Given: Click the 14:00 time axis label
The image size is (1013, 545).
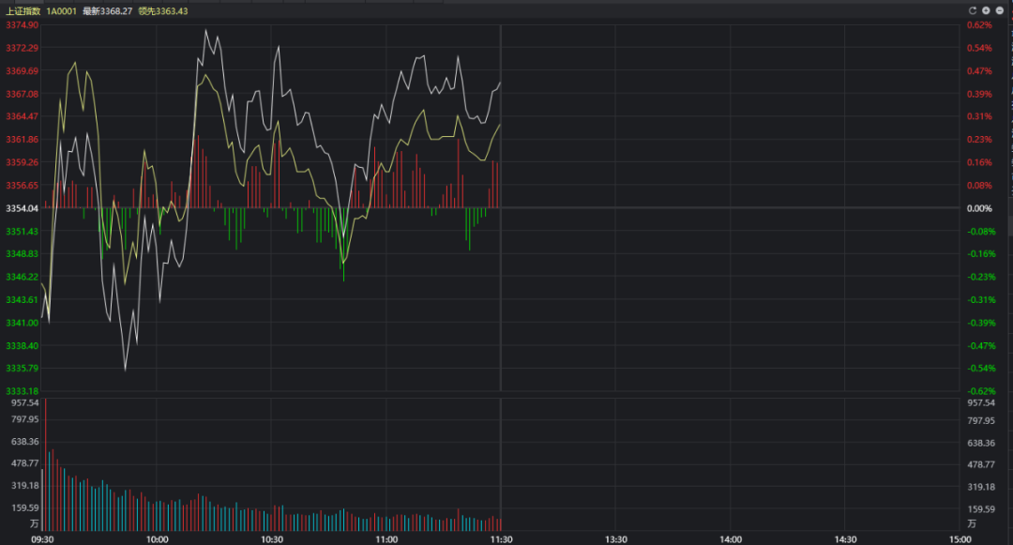Looking at the screenshot, I should click(x=731, y=539).
